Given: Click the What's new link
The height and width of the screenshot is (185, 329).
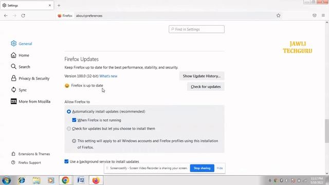Looking at the screenshot, I should point(108,76).
